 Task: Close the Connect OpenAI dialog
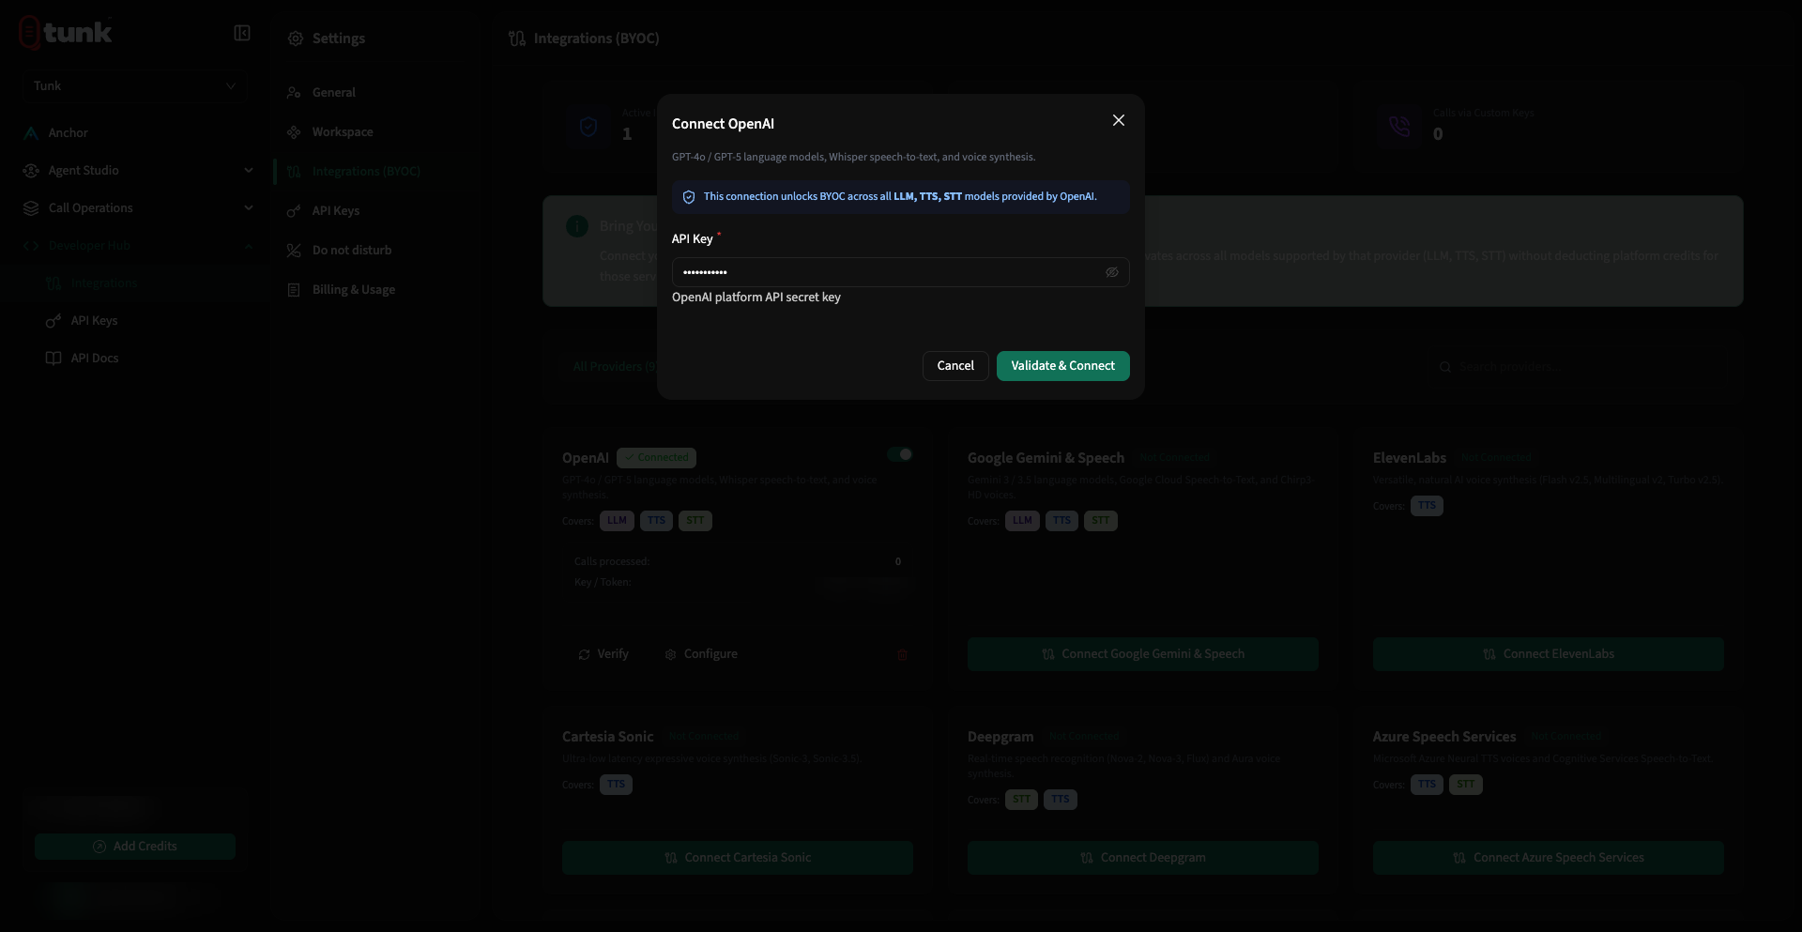pos(1118,120)
